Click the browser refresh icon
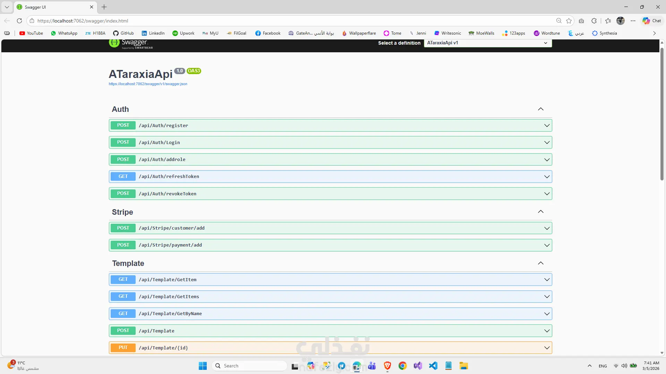666x374 pixels. tap(19, 21)
